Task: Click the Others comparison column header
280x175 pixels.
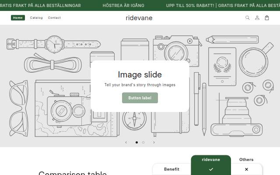Action: [x=246, y=159]
